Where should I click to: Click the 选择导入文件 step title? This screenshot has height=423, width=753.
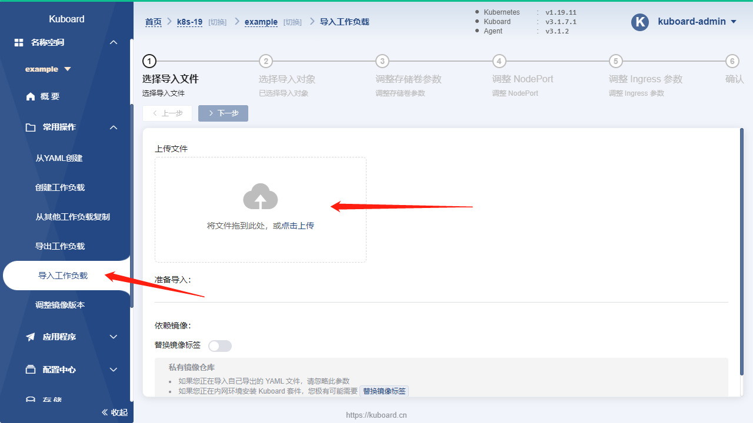point(171,79)
